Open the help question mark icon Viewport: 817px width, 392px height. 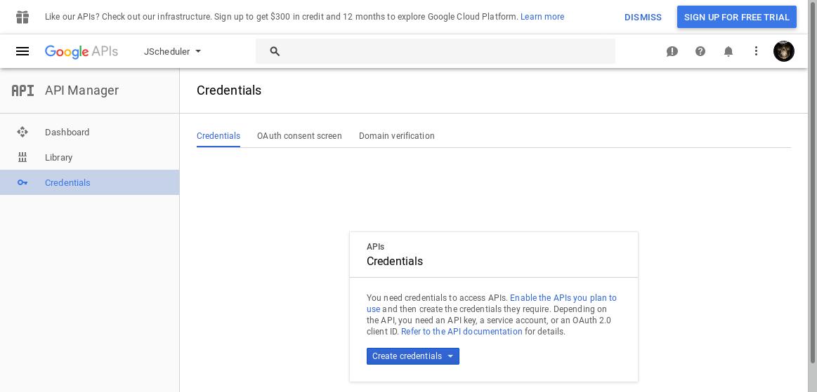coord(700,51)
